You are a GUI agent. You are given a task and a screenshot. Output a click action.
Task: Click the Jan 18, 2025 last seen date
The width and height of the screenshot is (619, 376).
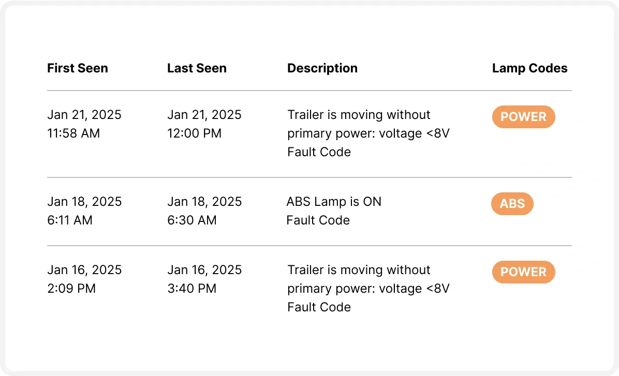click(204, 202)
